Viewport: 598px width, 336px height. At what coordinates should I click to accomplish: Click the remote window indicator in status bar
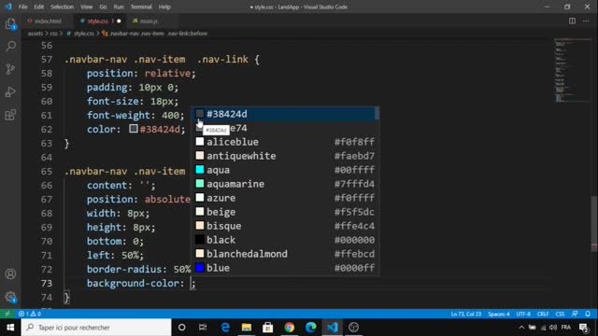(7, 314)
